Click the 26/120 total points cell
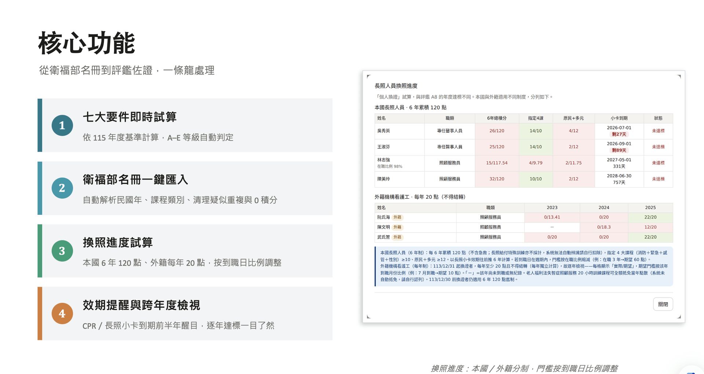Screen dimensions: 704x374 497,131
